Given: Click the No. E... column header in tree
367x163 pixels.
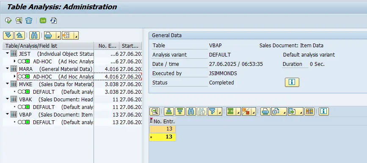Looking at the screenshot, I should tap(107, 46).
